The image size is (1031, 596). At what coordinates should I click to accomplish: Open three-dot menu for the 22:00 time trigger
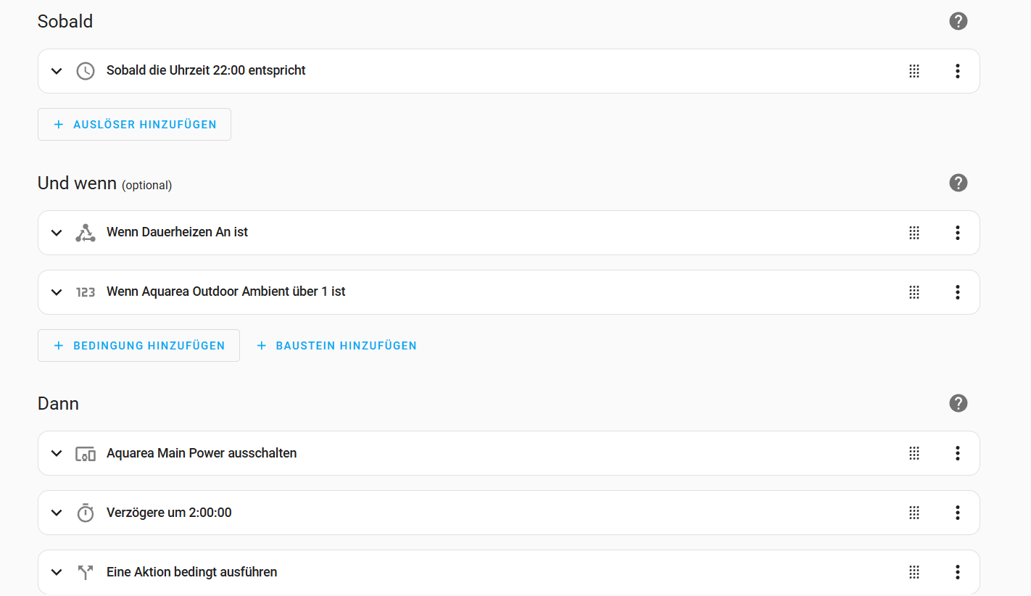[957, 71]
